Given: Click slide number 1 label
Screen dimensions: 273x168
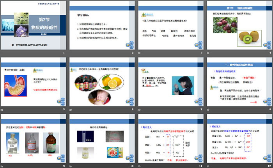Looking at the screenshot, I should (x=64, y=53).
